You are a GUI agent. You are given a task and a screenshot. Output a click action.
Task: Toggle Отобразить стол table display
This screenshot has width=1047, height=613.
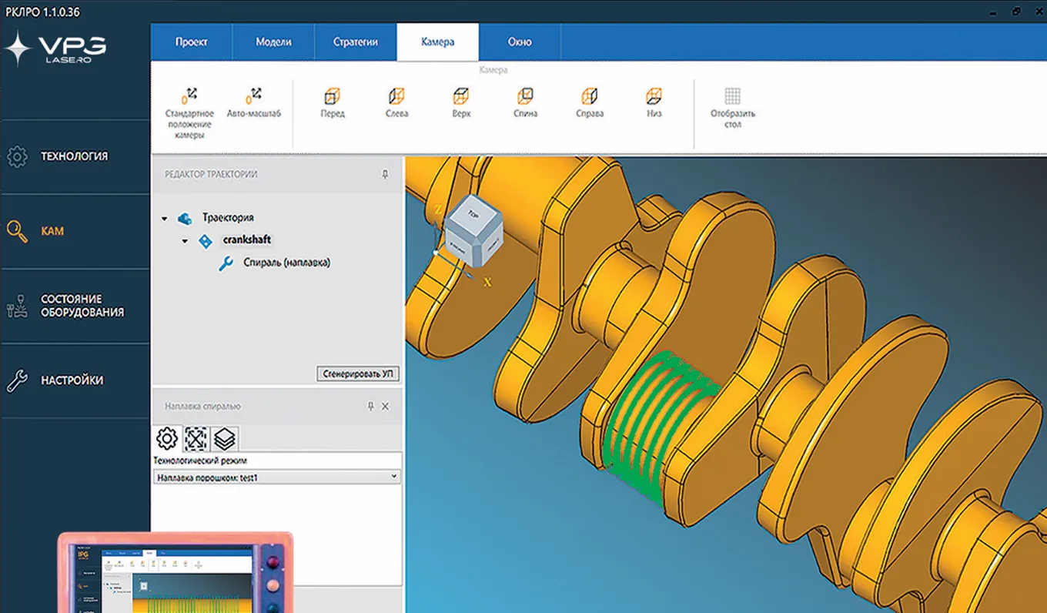click(732, 97)
